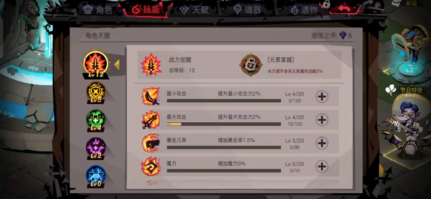Select the purple Lv2 talent icon
Image resolution: width=431 pixels, height=199 pixels.
(96, 148)
